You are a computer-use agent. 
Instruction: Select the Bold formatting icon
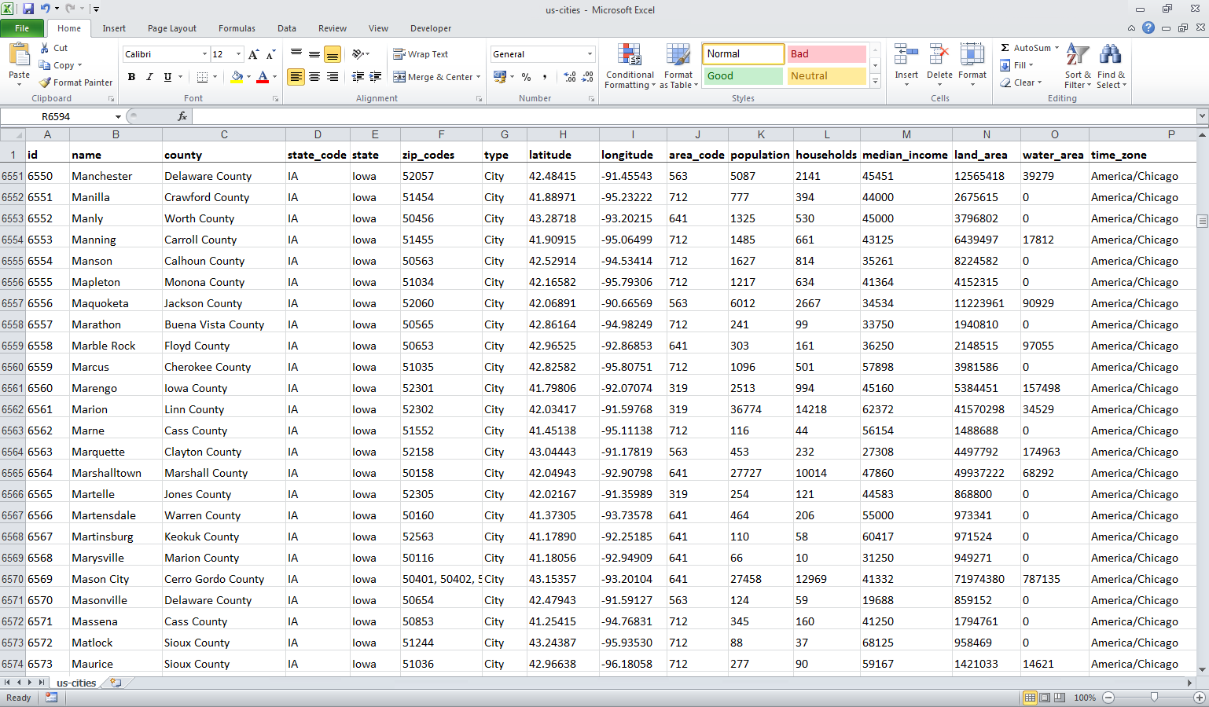[x=131, y=77]
